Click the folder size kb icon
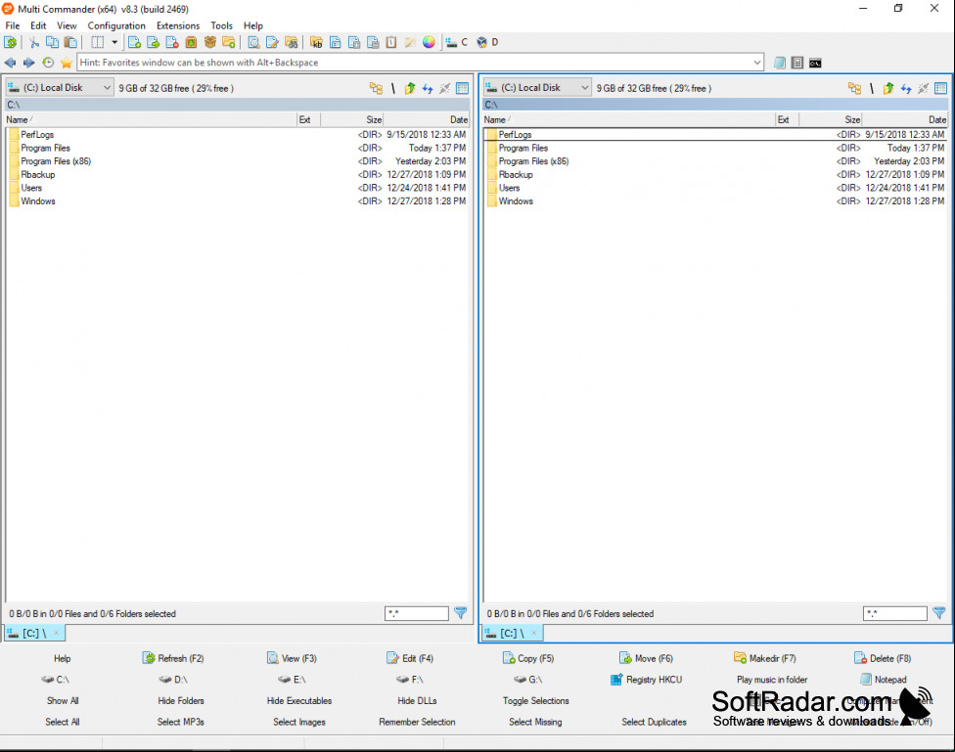This screenshot has width=955, height=752. [x=316, y=42]
